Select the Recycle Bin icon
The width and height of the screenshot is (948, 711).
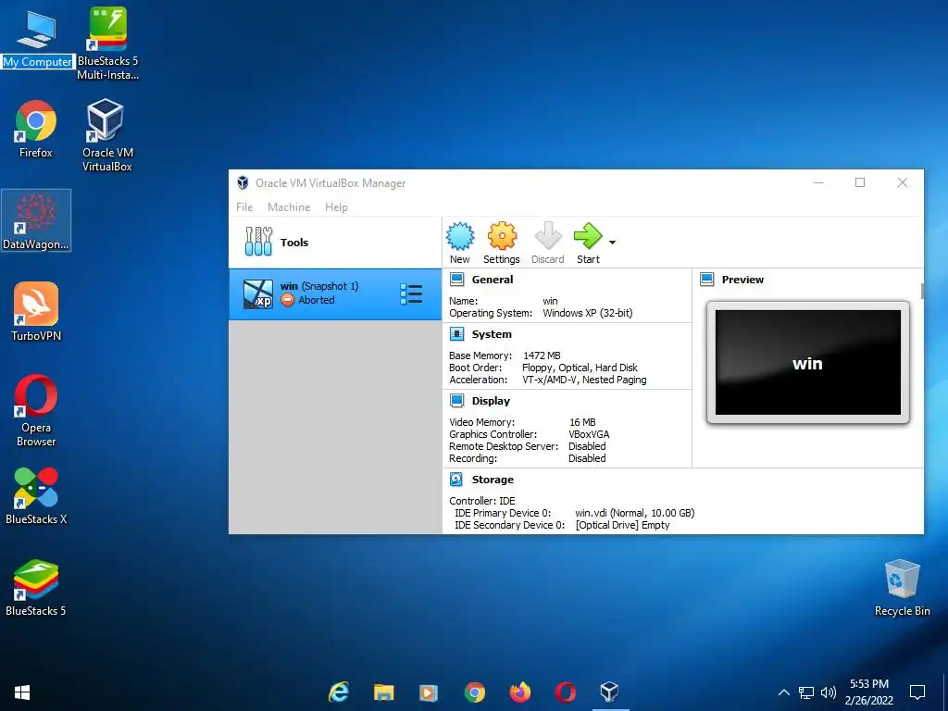902,588
